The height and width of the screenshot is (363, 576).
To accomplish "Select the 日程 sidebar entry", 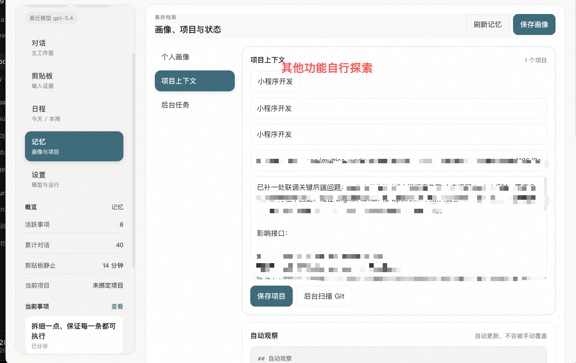I will click(x=74, y=113).
